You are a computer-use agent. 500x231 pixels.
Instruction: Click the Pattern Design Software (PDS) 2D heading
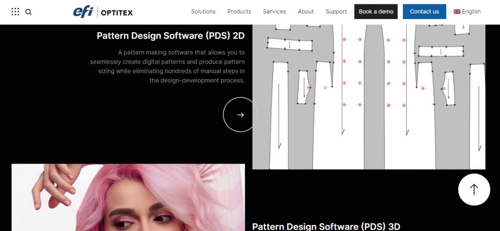point(170,36)
